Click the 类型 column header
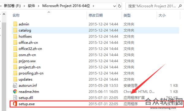Screen dimensions: 184x111 (127, 15)
